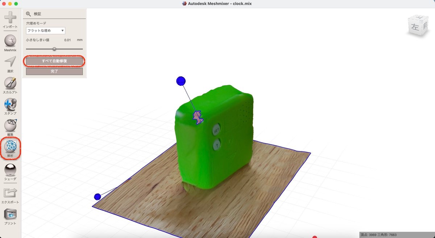
Task: Click the pink hole patch on the clock
Action: [x=197, y=117]
